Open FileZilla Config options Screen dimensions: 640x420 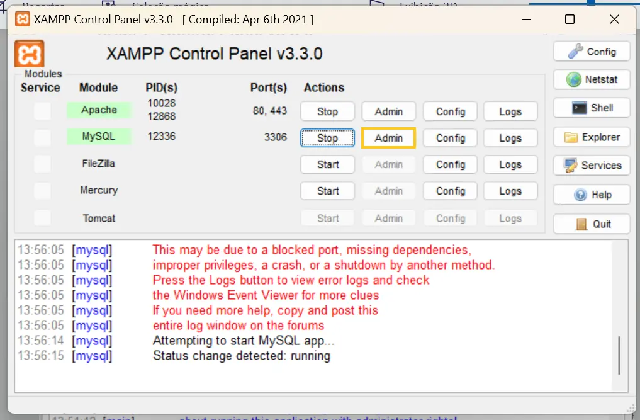coord(450,164)
